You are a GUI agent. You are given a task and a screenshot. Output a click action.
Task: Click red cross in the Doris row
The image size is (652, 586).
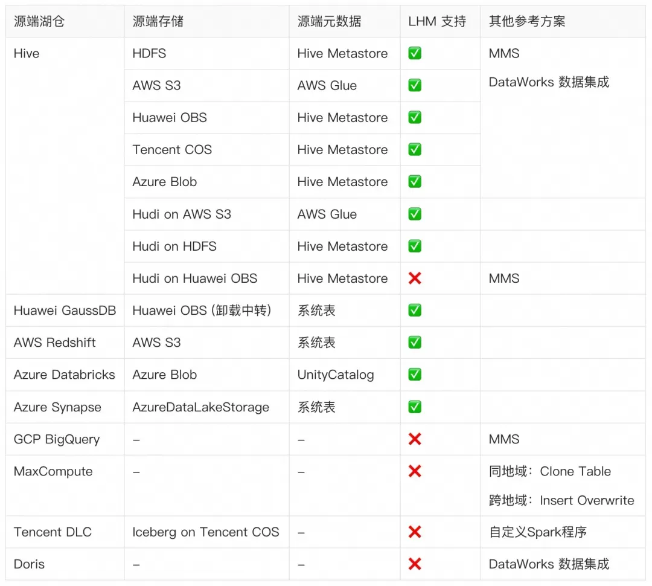click(415, 564)
